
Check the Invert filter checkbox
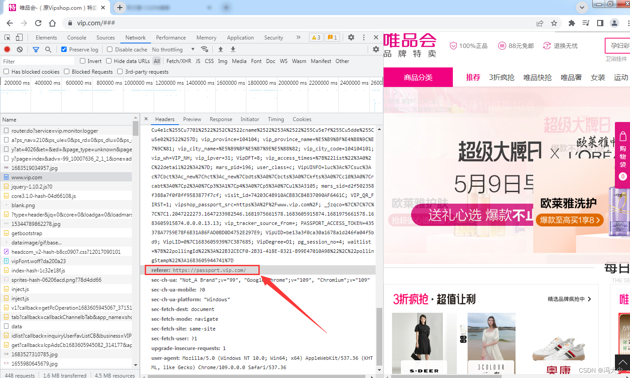tap(83, 61)
